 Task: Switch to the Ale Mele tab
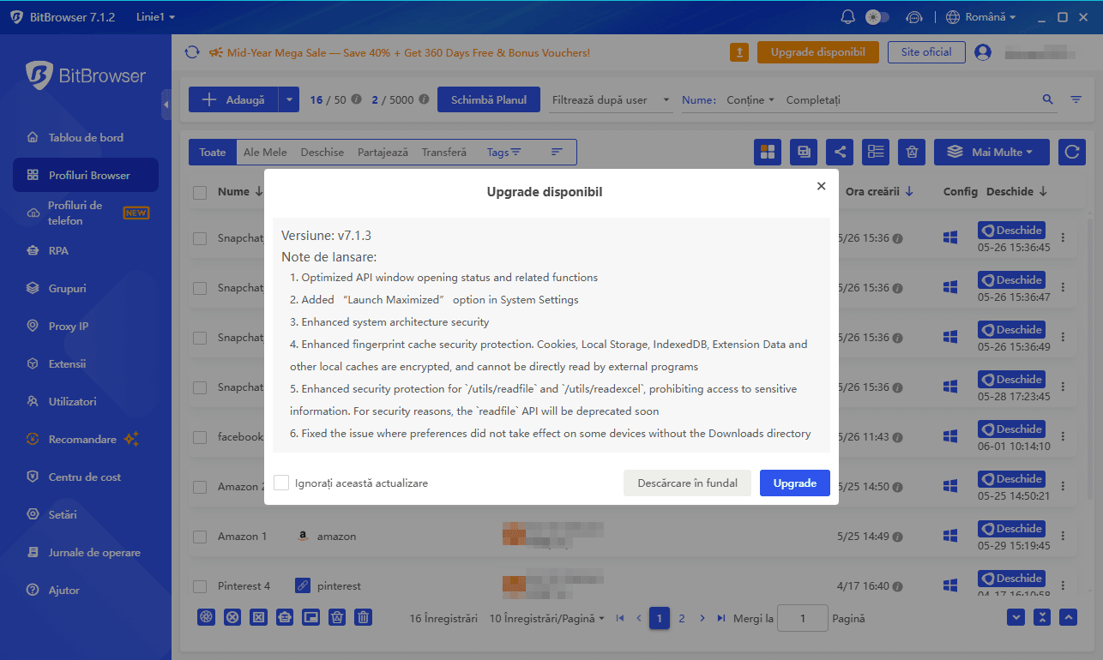(x=265, y=153)
